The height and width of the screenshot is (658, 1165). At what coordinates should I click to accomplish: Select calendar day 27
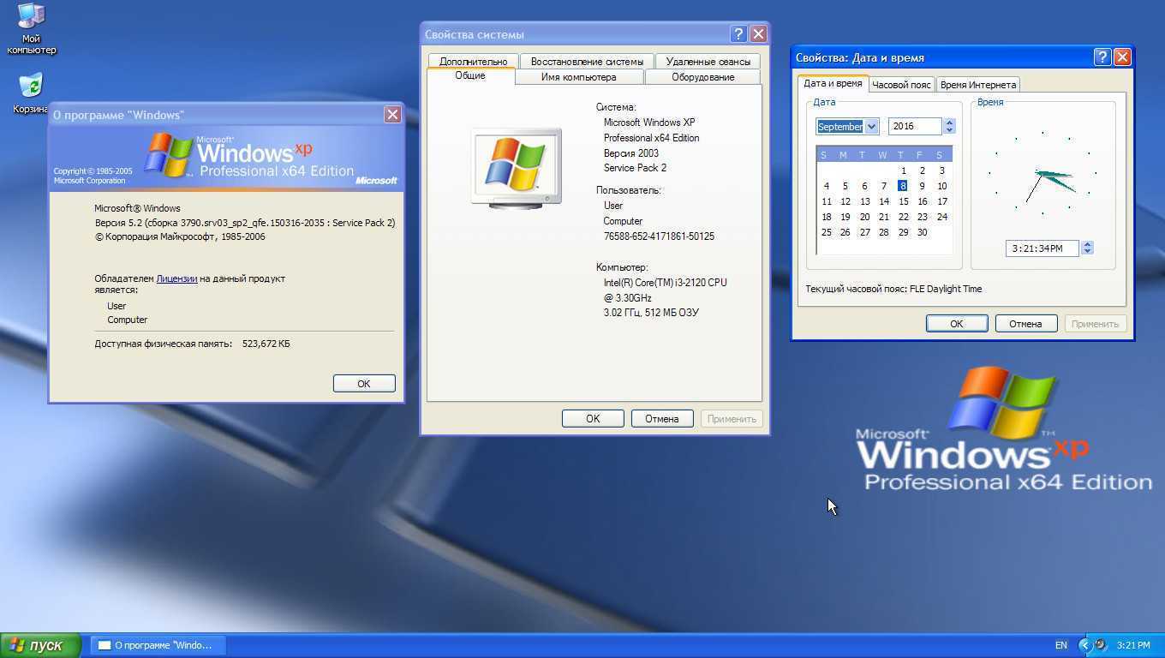coord(864,232)
